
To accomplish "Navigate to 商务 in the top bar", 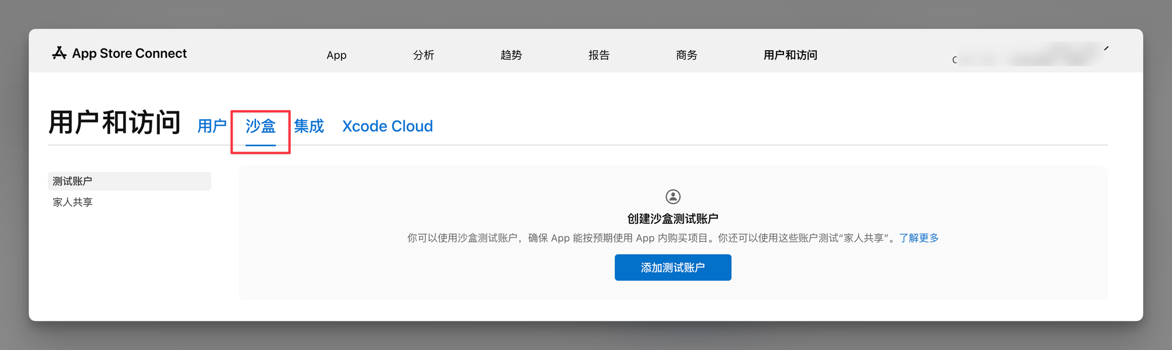I will [686, 55].
